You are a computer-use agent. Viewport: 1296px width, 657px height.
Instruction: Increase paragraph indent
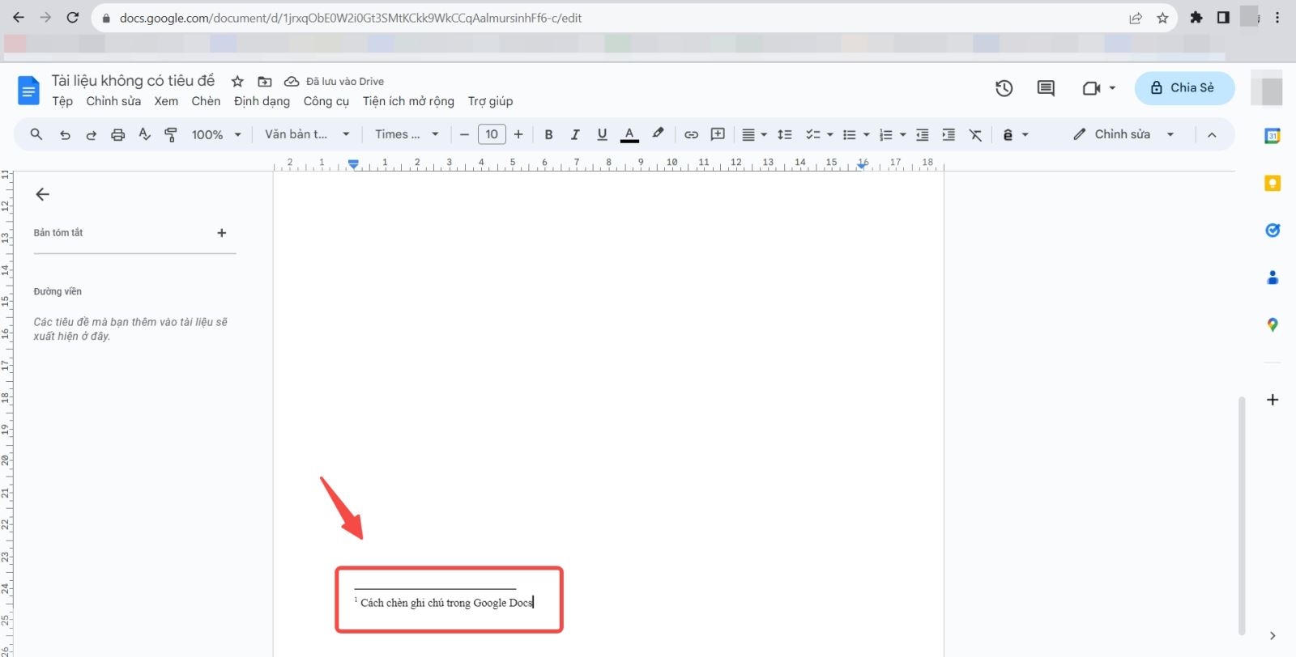(949, 134)
